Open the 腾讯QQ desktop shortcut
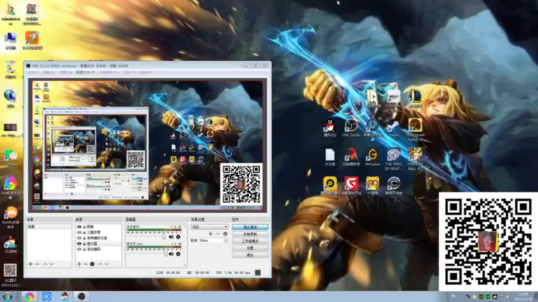Image resolution: width=538 pixels, height=302 pixels. (x=330, y=128)
